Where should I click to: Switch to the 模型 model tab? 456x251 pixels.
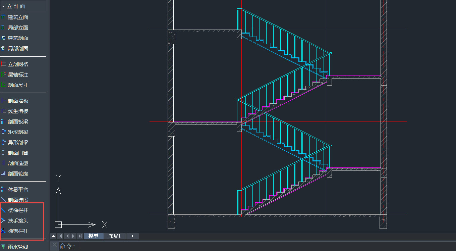point(94,236)
